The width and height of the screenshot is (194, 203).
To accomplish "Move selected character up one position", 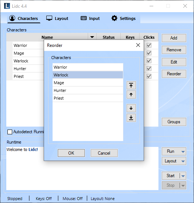I will tap(131, 94).
